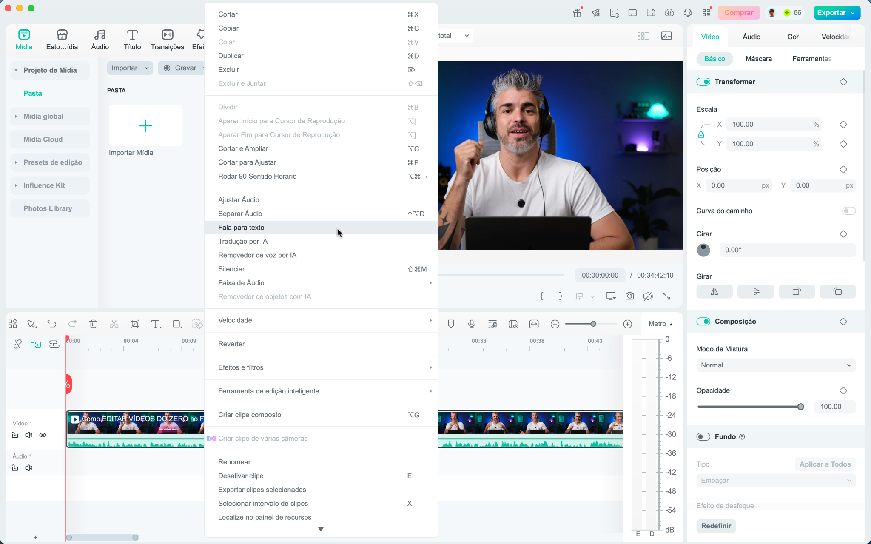The image size is (871, 544).
Task: Toggle visibility eye on Vídeo 1 track
Action: click(x=43, y=435)
